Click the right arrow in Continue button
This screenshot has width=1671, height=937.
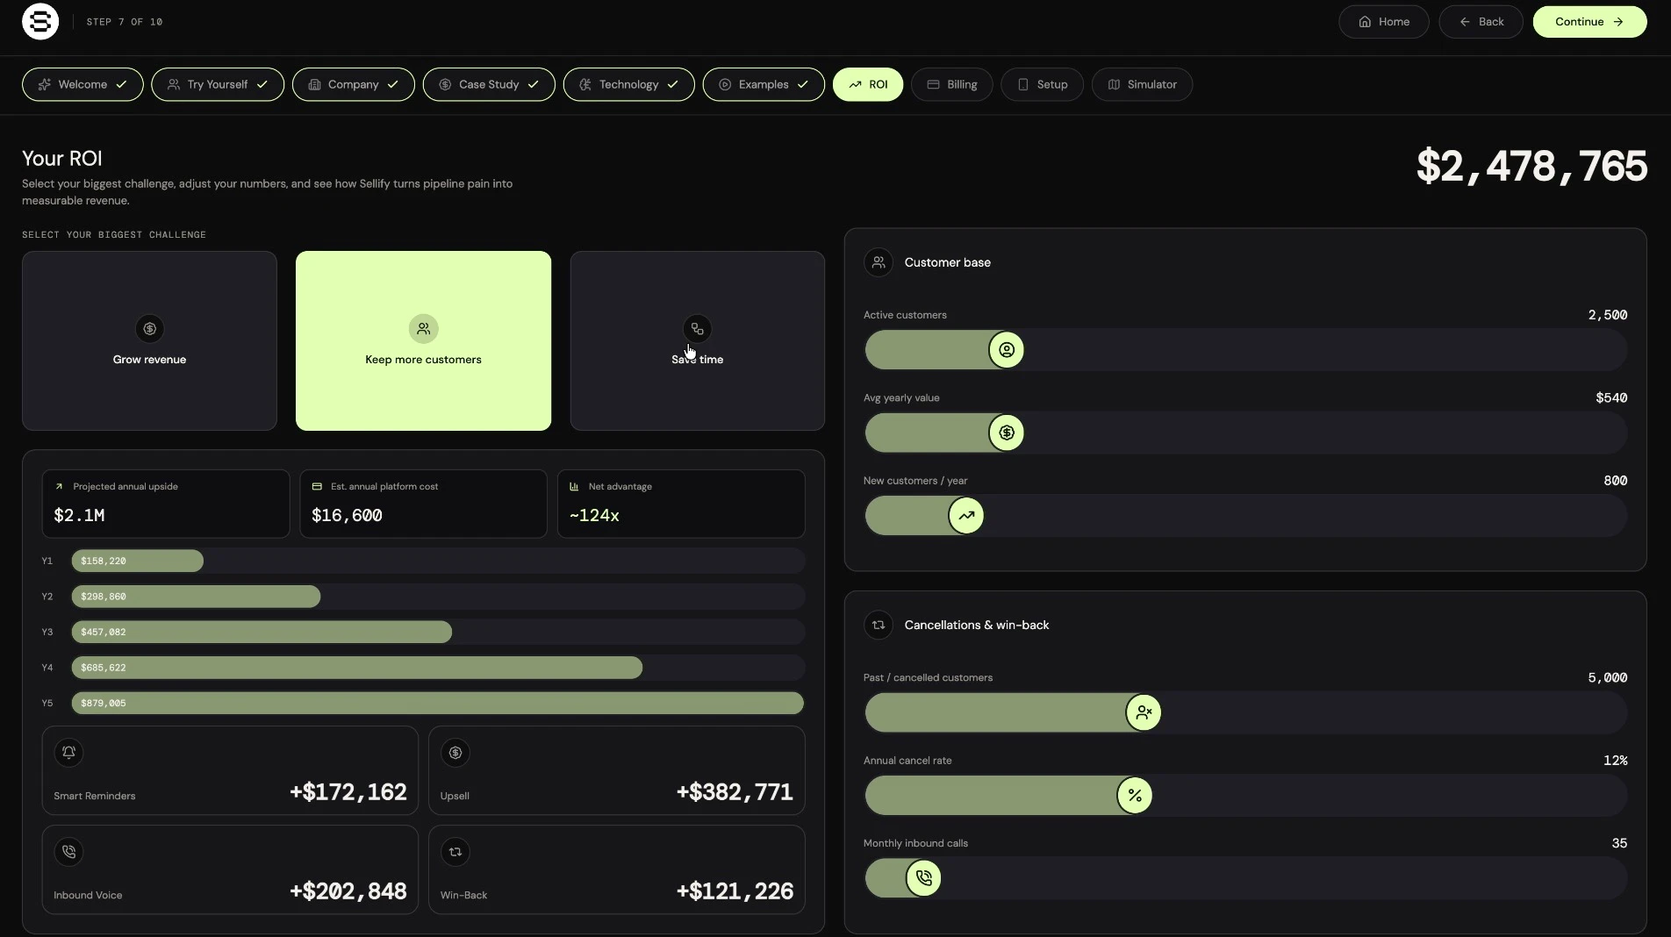pos(1618,22)
